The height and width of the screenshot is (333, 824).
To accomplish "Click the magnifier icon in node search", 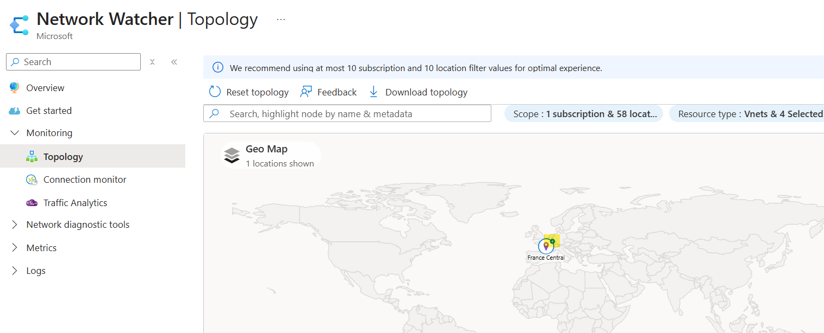I will point(214,113).
